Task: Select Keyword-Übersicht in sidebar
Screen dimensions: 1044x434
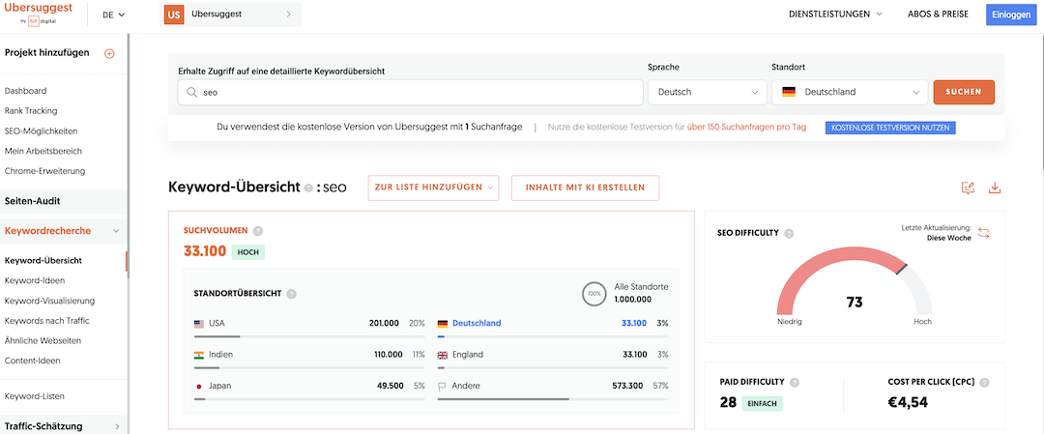Action: point(43,260)
